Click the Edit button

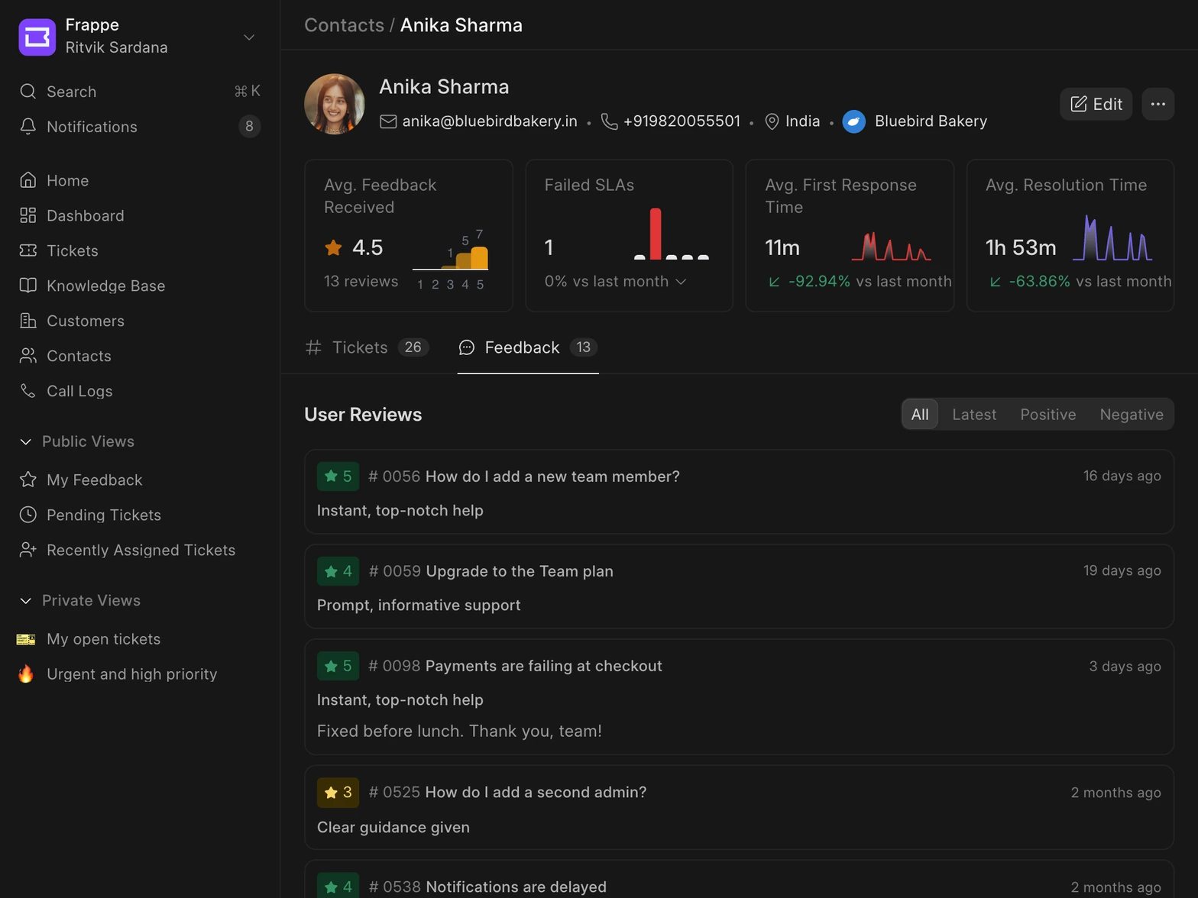(x=1096, y=104)
